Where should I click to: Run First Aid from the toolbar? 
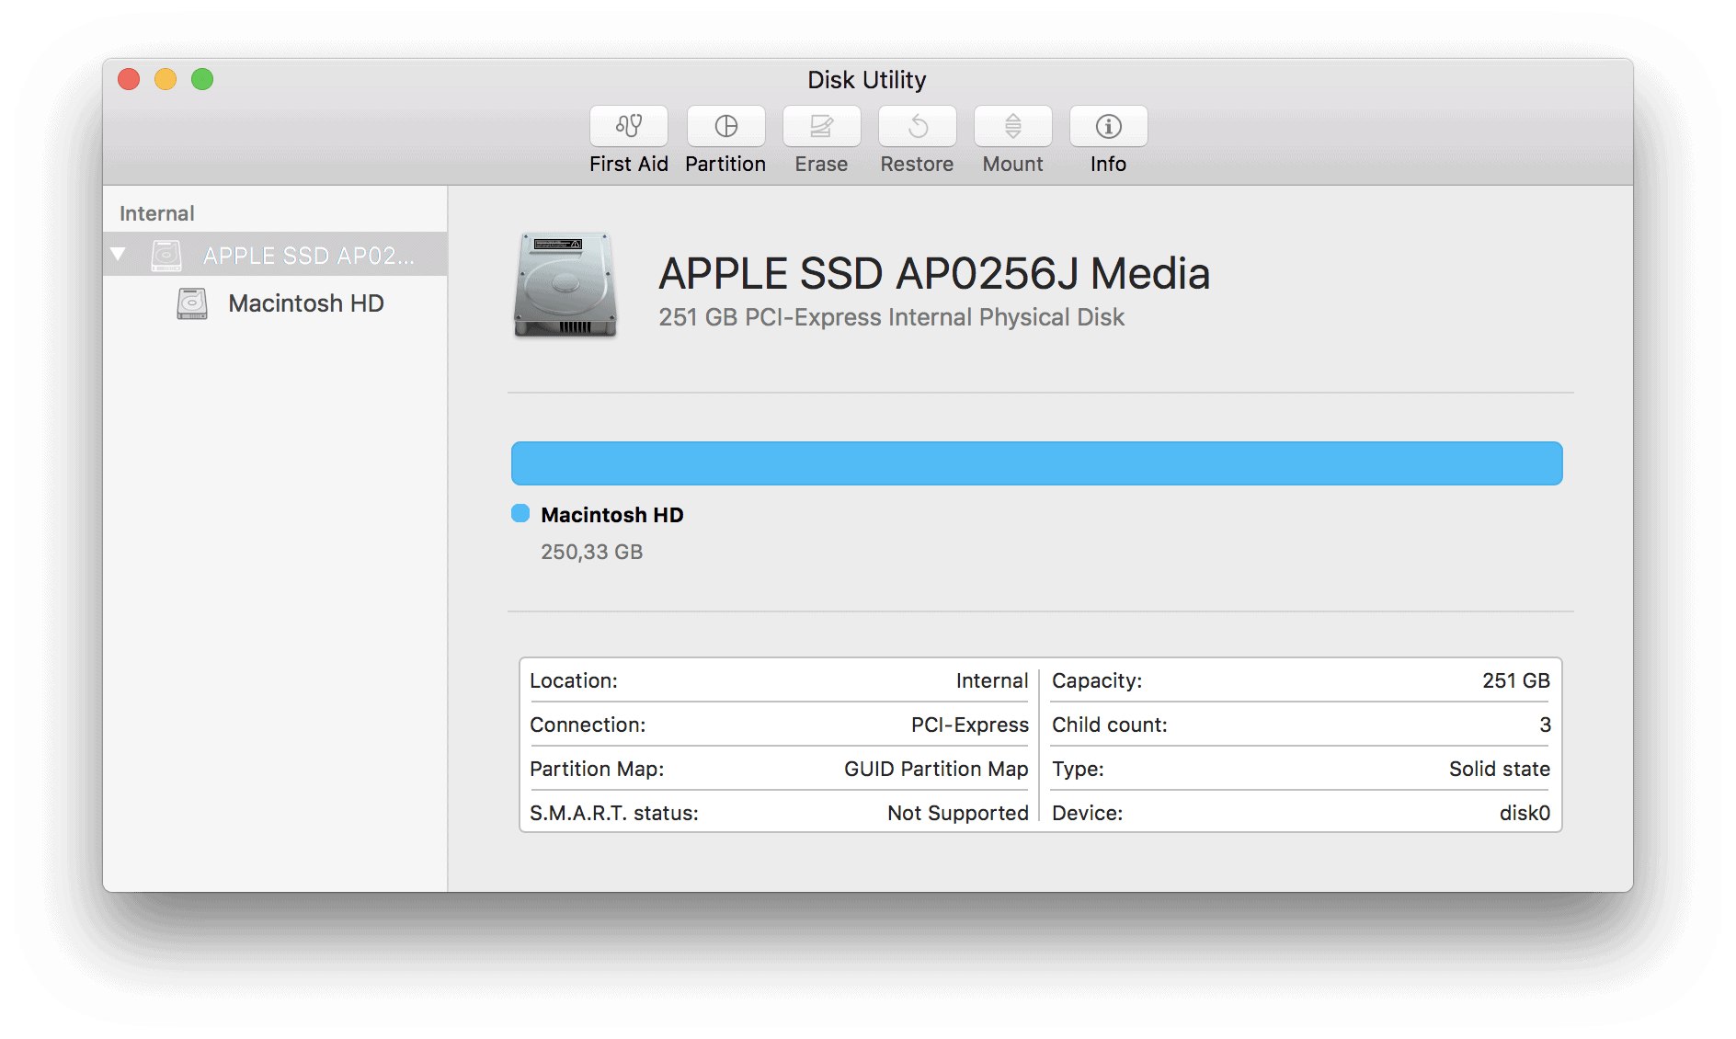coord(629,126)
